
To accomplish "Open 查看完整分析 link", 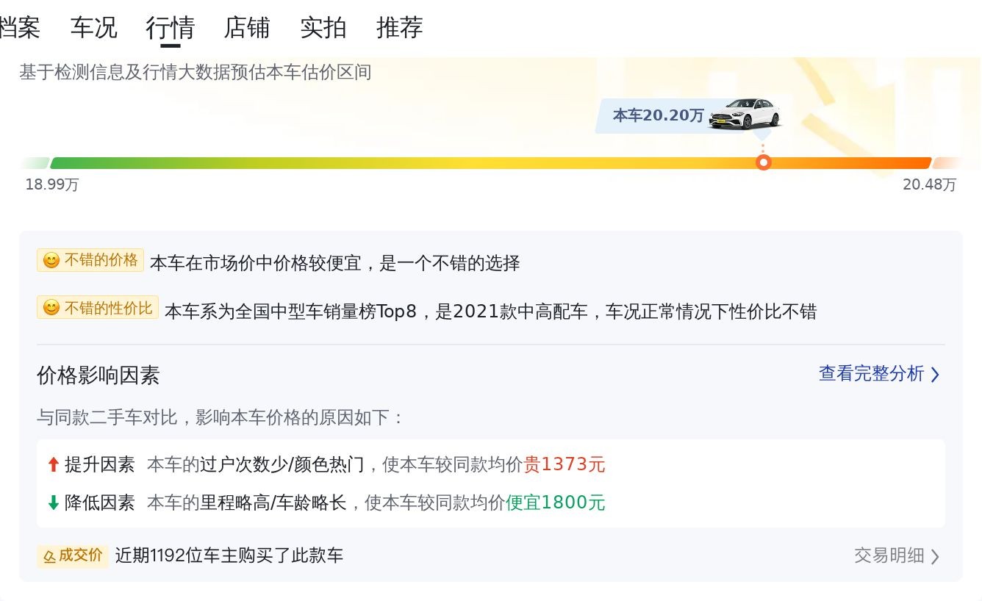I will [871, 373].
